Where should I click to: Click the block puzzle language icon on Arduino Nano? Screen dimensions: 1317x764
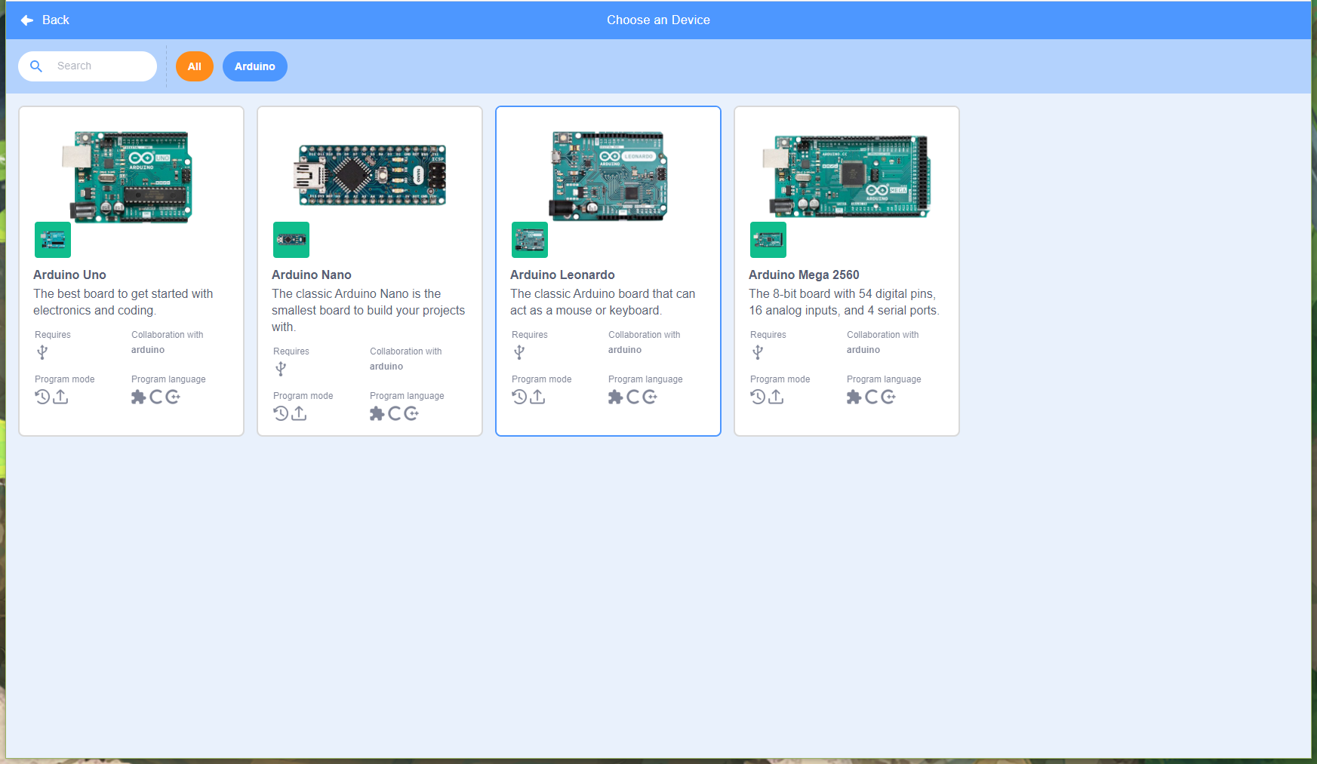(x=377, y=413)
